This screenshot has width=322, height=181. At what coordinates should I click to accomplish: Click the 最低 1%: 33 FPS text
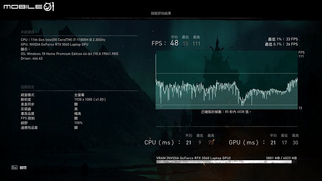[283, 39]
